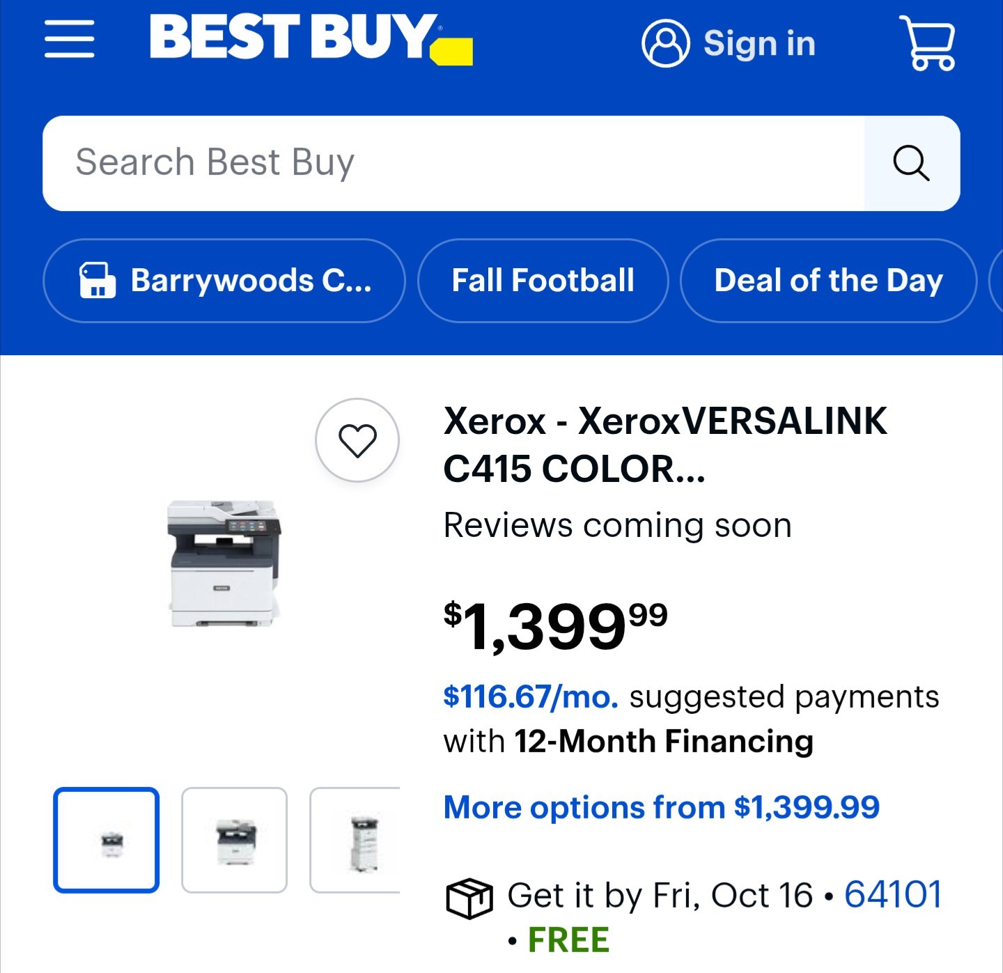Open the Fall Football tab
The height and width of the screenshot is (973, 1003).
click(x=543, y=281)
